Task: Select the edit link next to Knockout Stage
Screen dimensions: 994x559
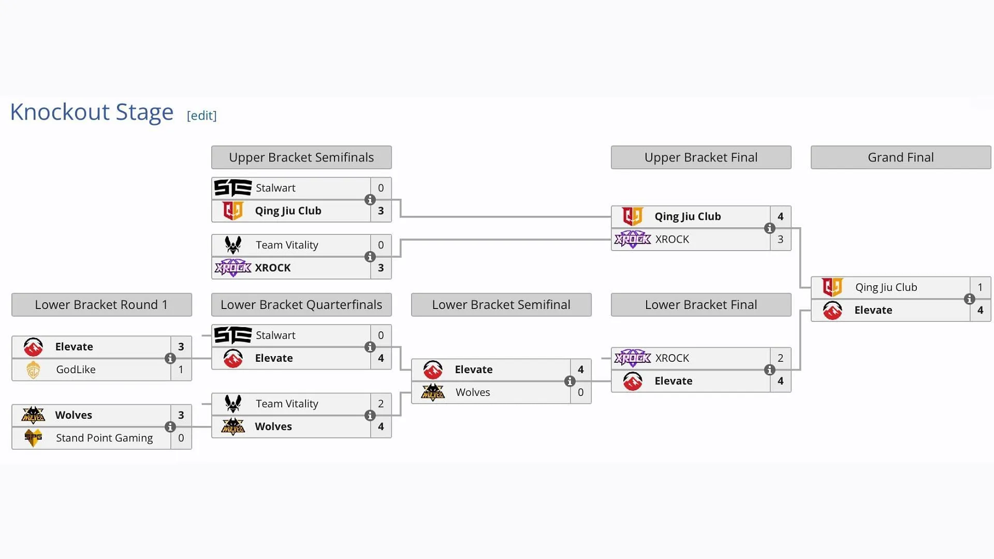Action: (x=201, y=115)
